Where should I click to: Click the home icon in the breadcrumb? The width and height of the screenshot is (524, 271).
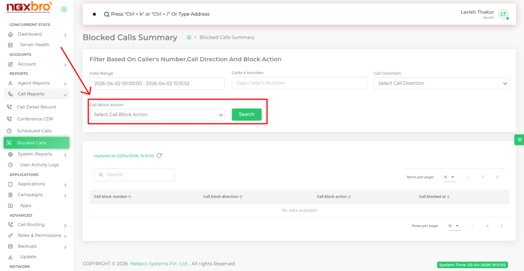click(189, 37)
